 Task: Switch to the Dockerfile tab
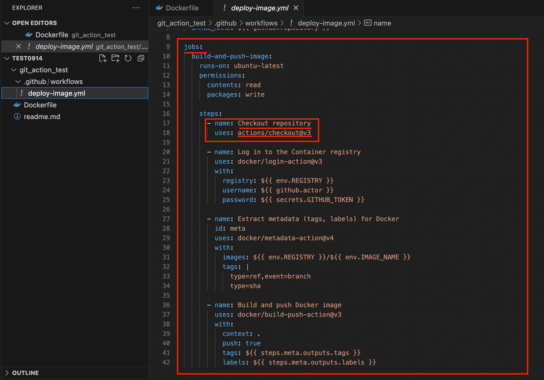tap(181, 8)
